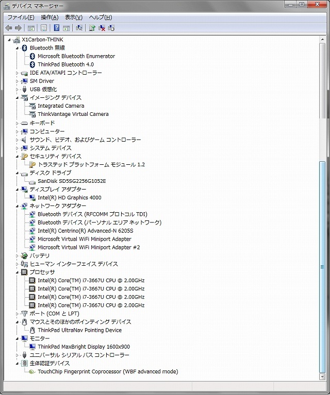Click the Uninstall device red-X toolbar icon
The height and width of the screenshot is (395, 330).
102,28
